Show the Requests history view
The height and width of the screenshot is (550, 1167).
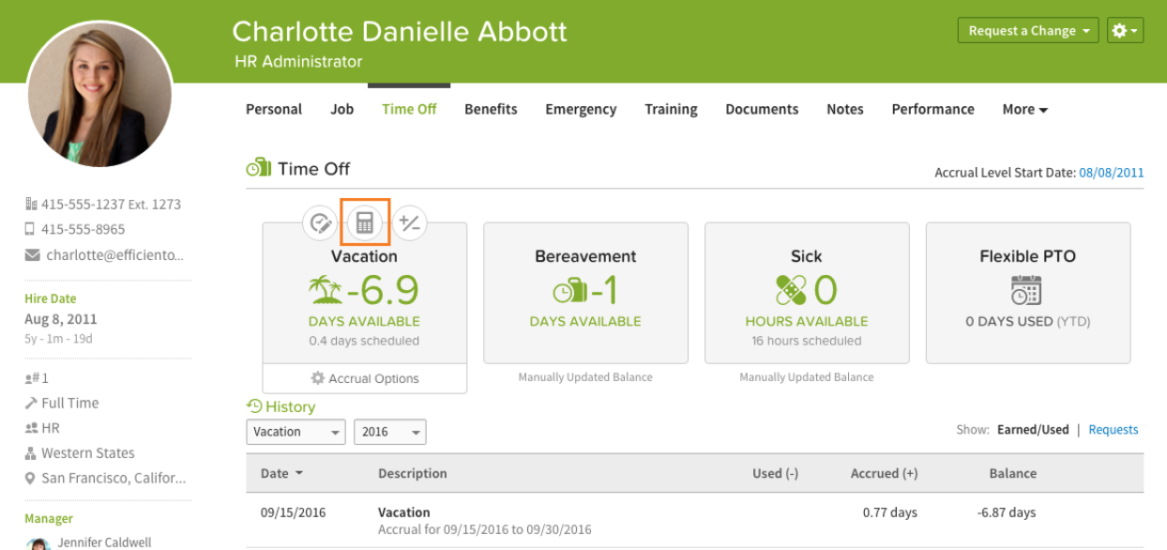coord(1113,430)
